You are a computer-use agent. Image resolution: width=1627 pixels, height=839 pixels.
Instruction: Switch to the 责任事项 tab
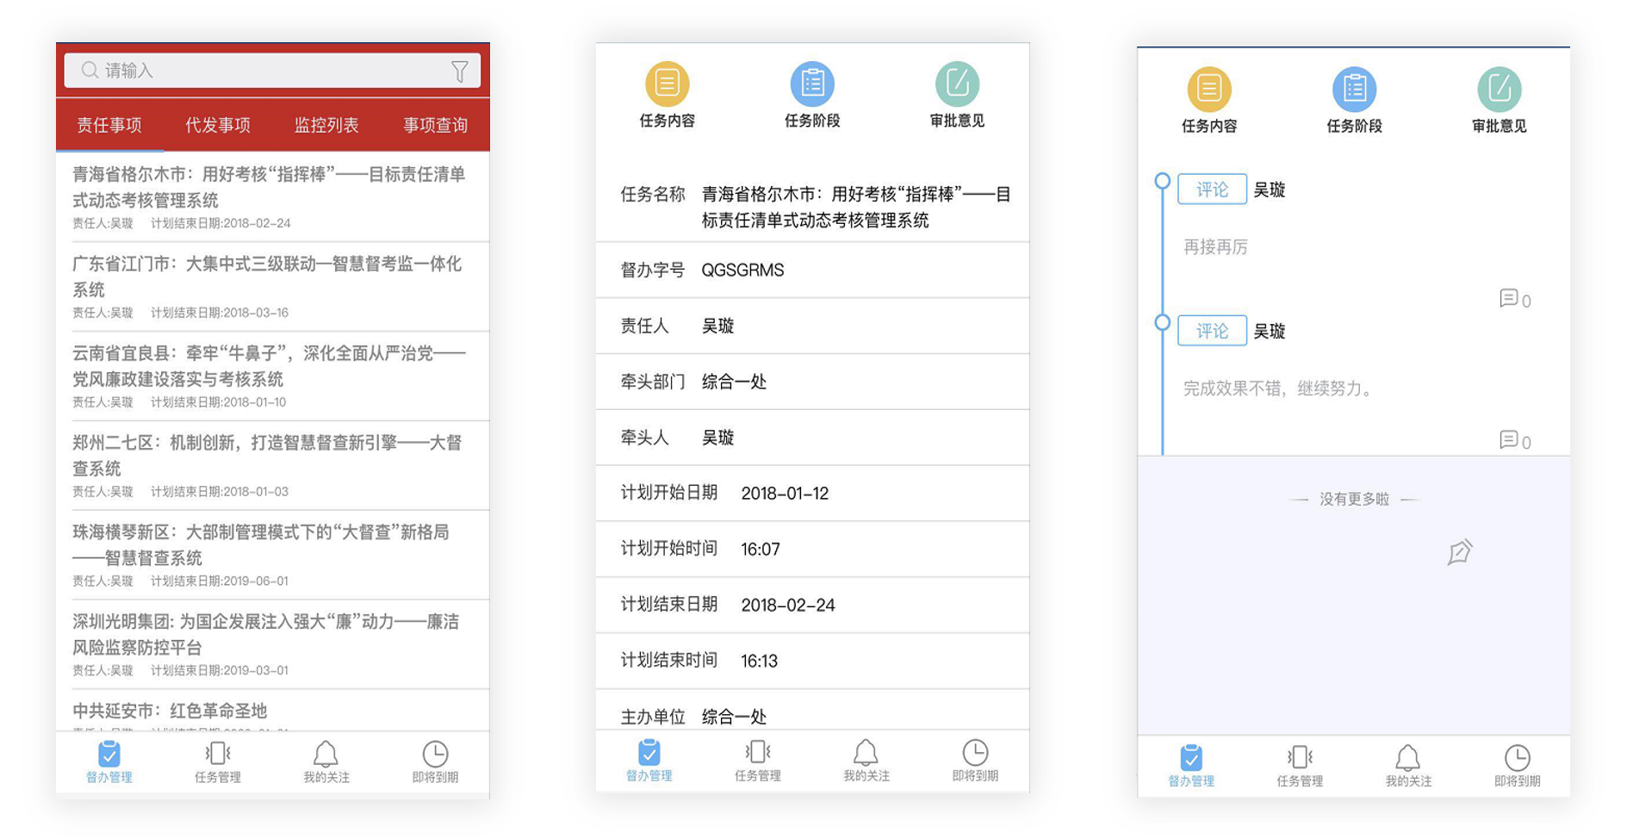tap(109, 125)
